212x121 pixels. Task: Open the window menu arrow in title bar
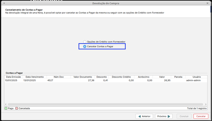[x=4, y=3]
